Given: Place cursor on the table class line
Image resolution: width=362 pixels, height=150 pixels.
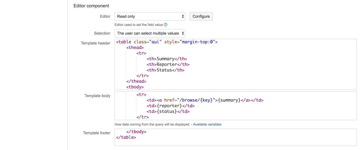Looking at the screenshot, I should click(x=167, y=42).
